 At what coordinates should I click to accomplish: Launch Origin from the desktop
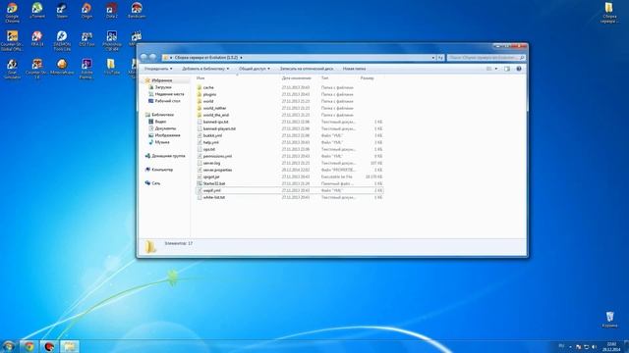pyautogui.click(x=86, y=11)
